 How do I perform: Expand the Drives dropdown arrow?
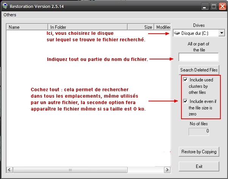coord(221,33)
